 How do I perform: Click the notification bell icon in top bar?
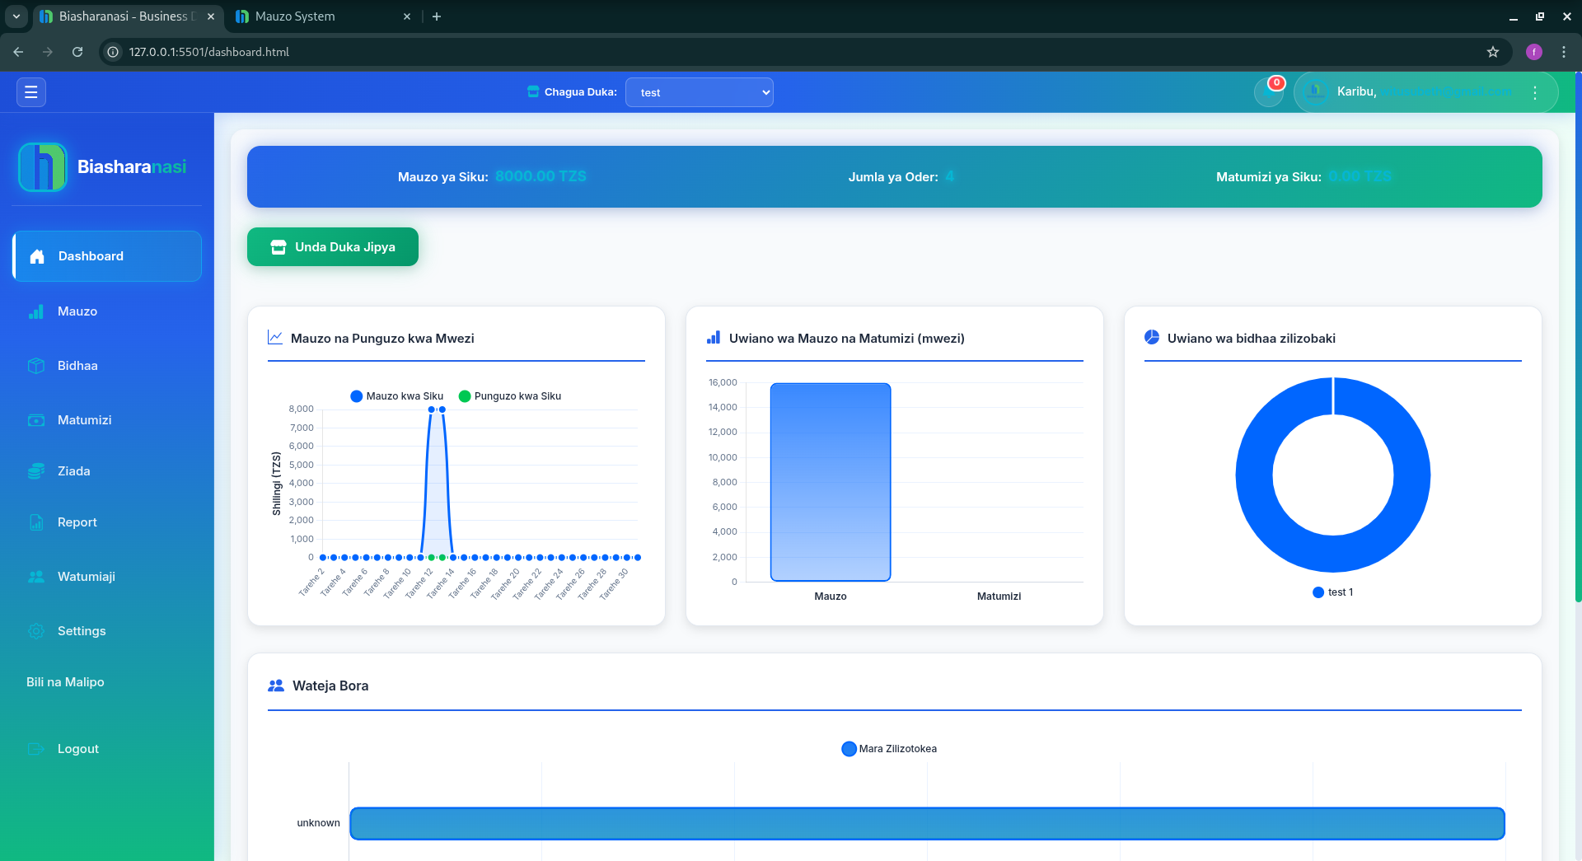coord(1269,91)
